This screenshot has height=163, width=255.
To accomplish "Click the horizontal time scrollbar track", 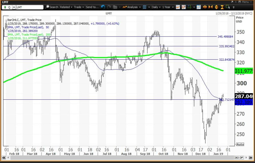I will [122, 158].
